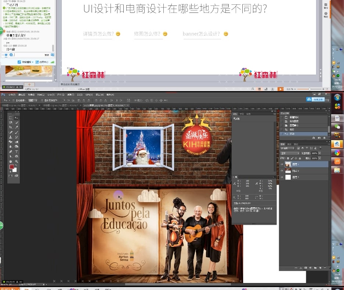Switch to the 字符 panel tab

tap(242, 114)
